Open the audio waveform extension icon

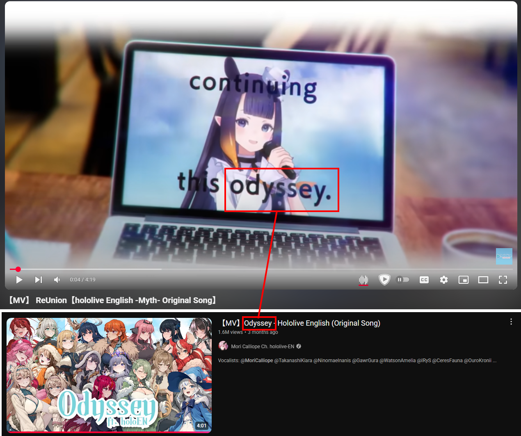363,280
